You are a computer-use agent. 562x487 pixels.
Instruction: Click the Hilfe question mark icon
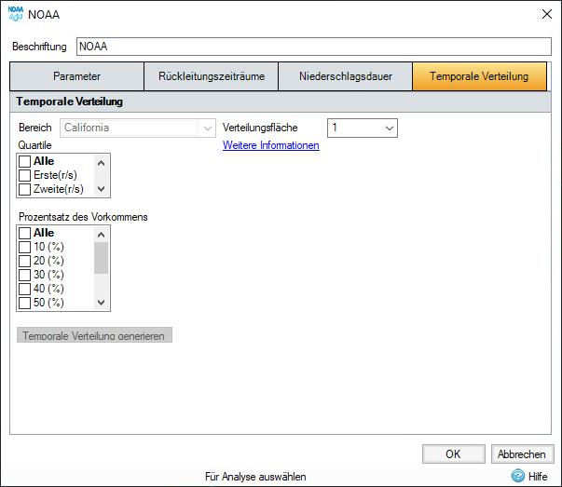click(x=517, y=476)
